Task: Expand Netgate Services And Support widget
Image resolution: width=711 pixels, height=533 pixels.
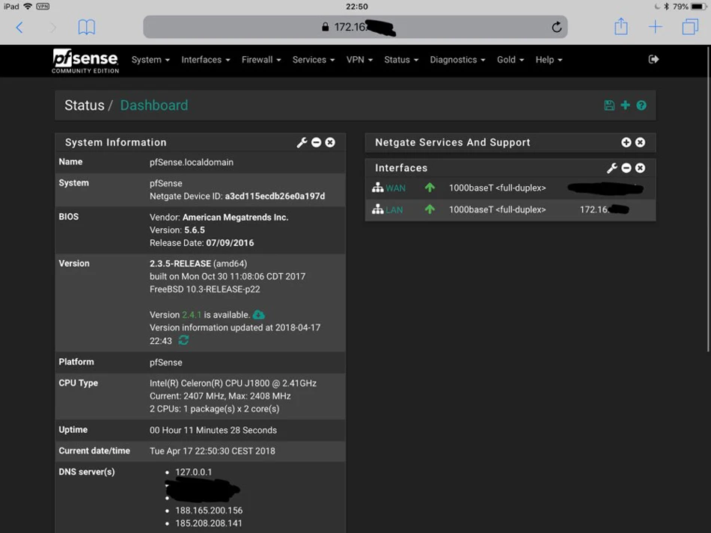Action: pos(626,143)
